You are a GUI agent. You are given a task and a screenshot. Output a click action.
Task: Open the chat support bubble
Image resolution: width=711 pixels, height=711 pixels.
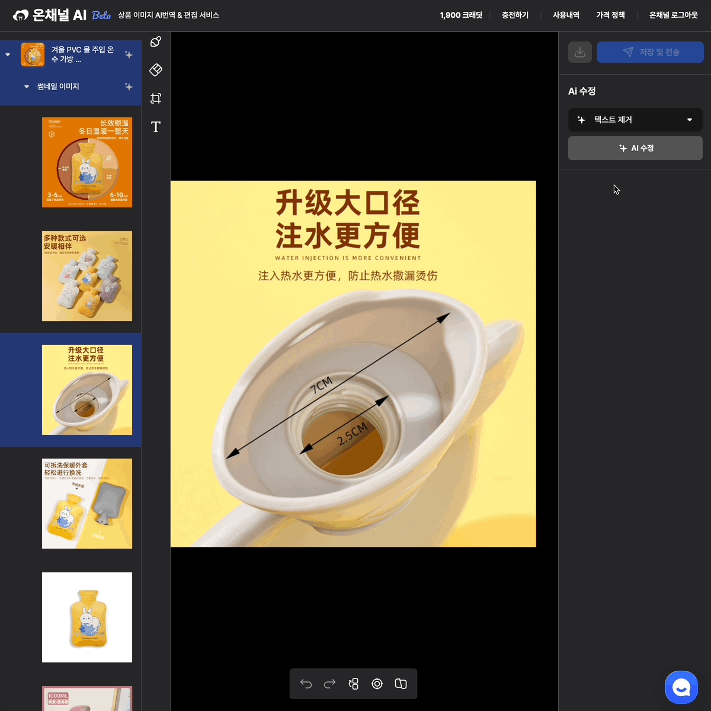681,687
